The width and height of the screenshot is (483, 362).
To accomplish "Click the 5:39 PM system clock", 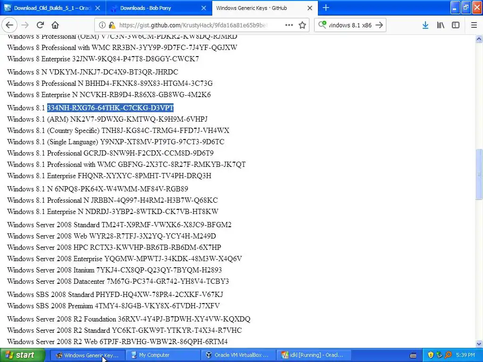I will coord(465,355).
